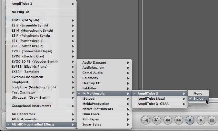Select the Stereo option for AmpliTube 3
218x131 pixels.
(198, 99)
